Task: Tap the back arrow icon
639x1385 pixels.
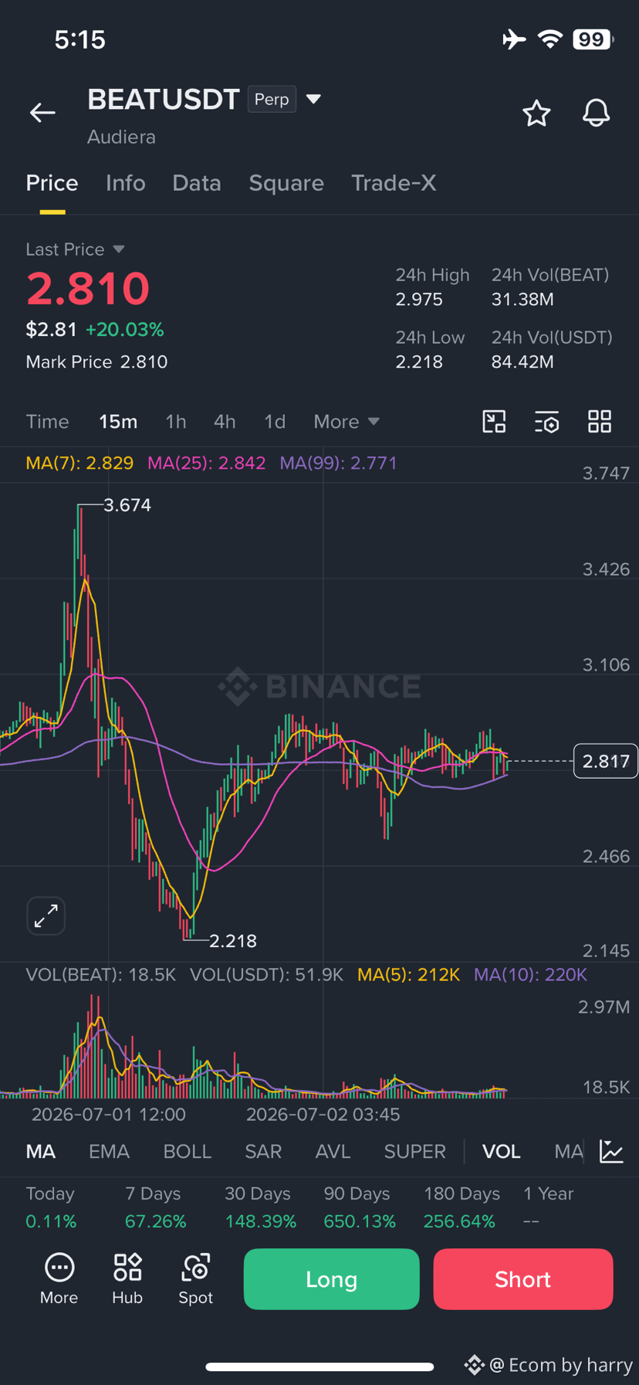Action: pos(42,113)
